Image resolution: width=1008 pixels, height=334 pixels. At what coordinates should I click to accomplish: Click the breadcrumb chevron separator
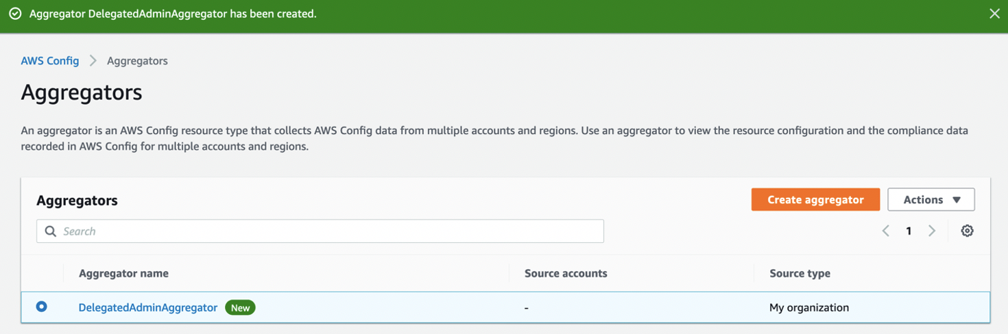tap(93, 61)
